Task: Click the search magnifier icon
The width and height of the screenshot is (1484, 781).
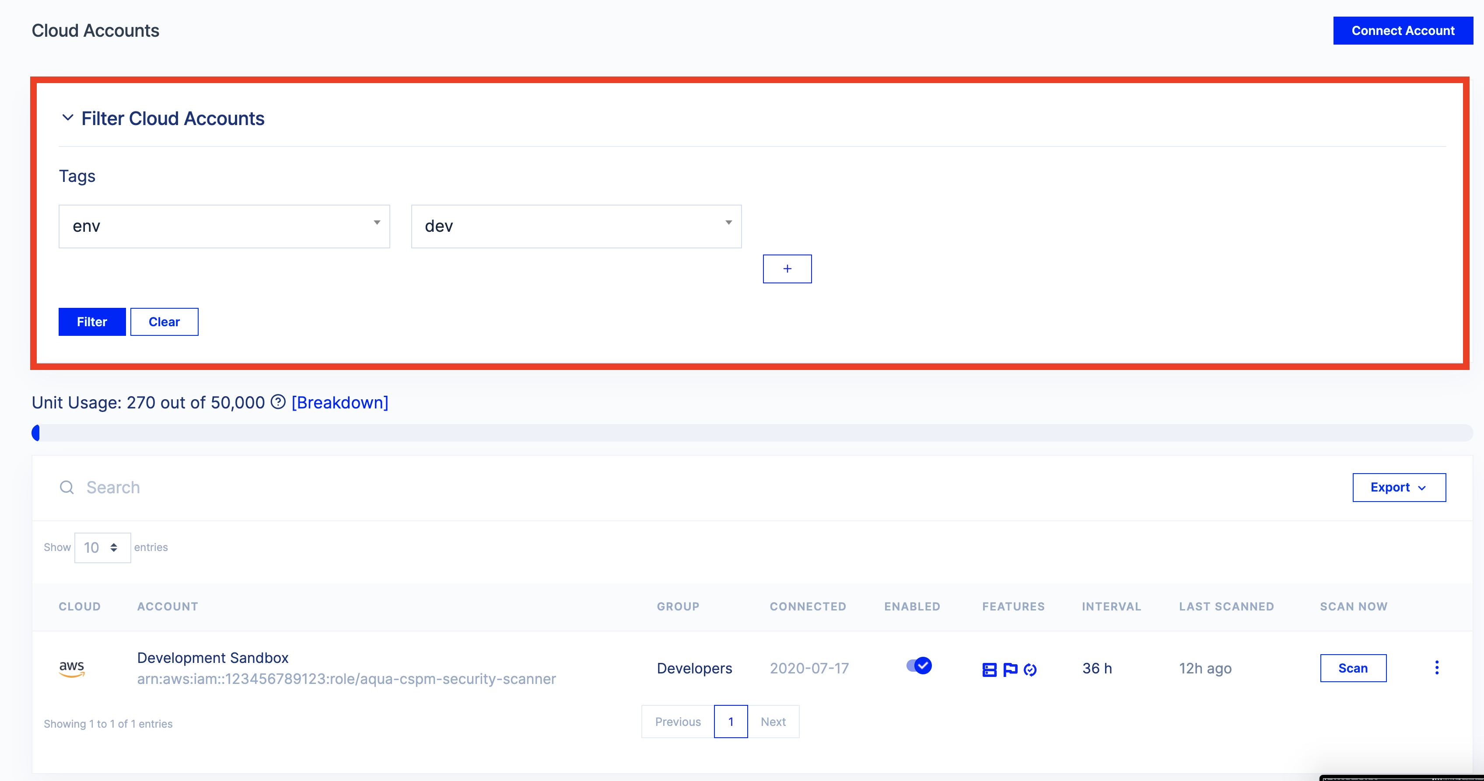Action: click(67, 487)
